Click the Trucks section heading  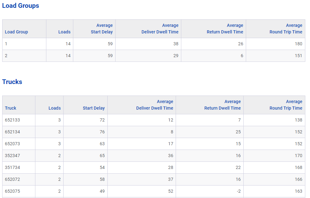(12, 82)
